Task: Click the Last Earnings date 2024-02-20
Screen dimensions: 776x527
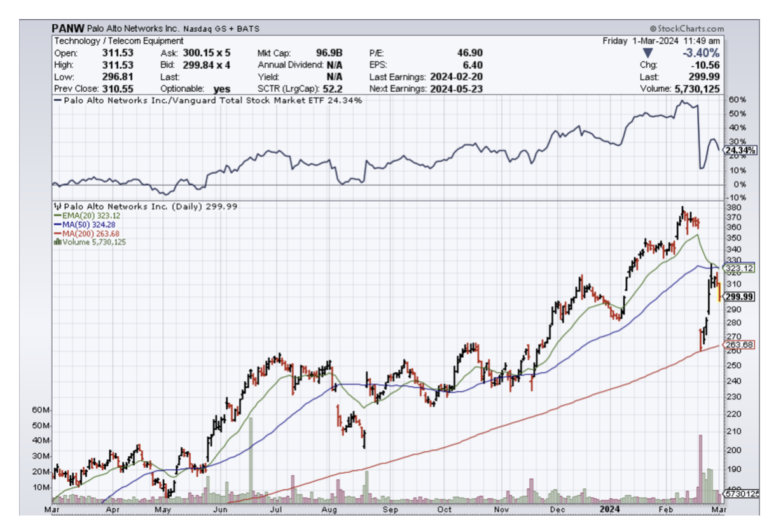Action: [454, 77]
